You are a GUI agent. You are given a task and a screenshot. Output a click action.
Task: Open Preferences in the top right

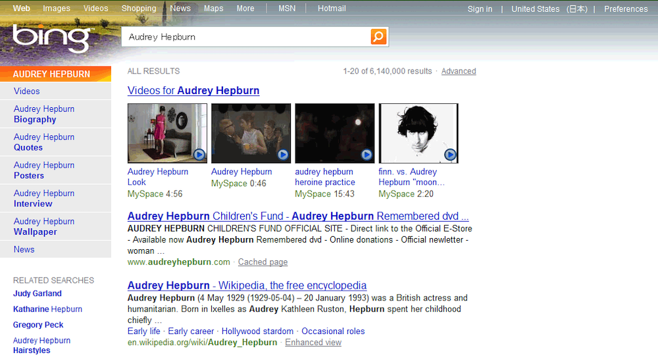[626, 9]
